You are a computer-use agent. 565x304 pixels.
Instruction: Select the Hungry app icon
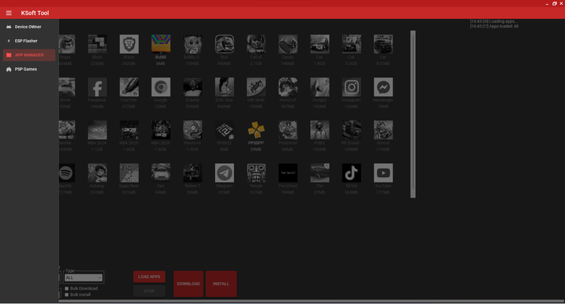click(319, 87)
